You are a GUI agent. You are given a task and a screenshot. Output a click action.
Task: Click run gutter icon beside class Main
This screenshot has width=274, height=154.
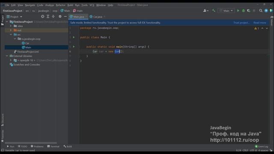coord(74,37)
